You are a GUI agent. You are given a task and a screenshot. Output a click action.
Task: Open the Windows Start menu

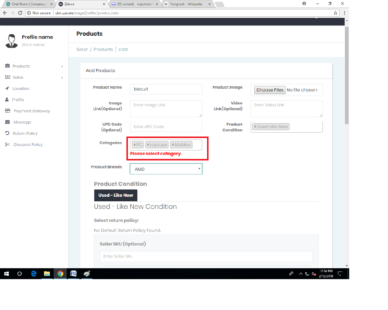coord(6,274)
